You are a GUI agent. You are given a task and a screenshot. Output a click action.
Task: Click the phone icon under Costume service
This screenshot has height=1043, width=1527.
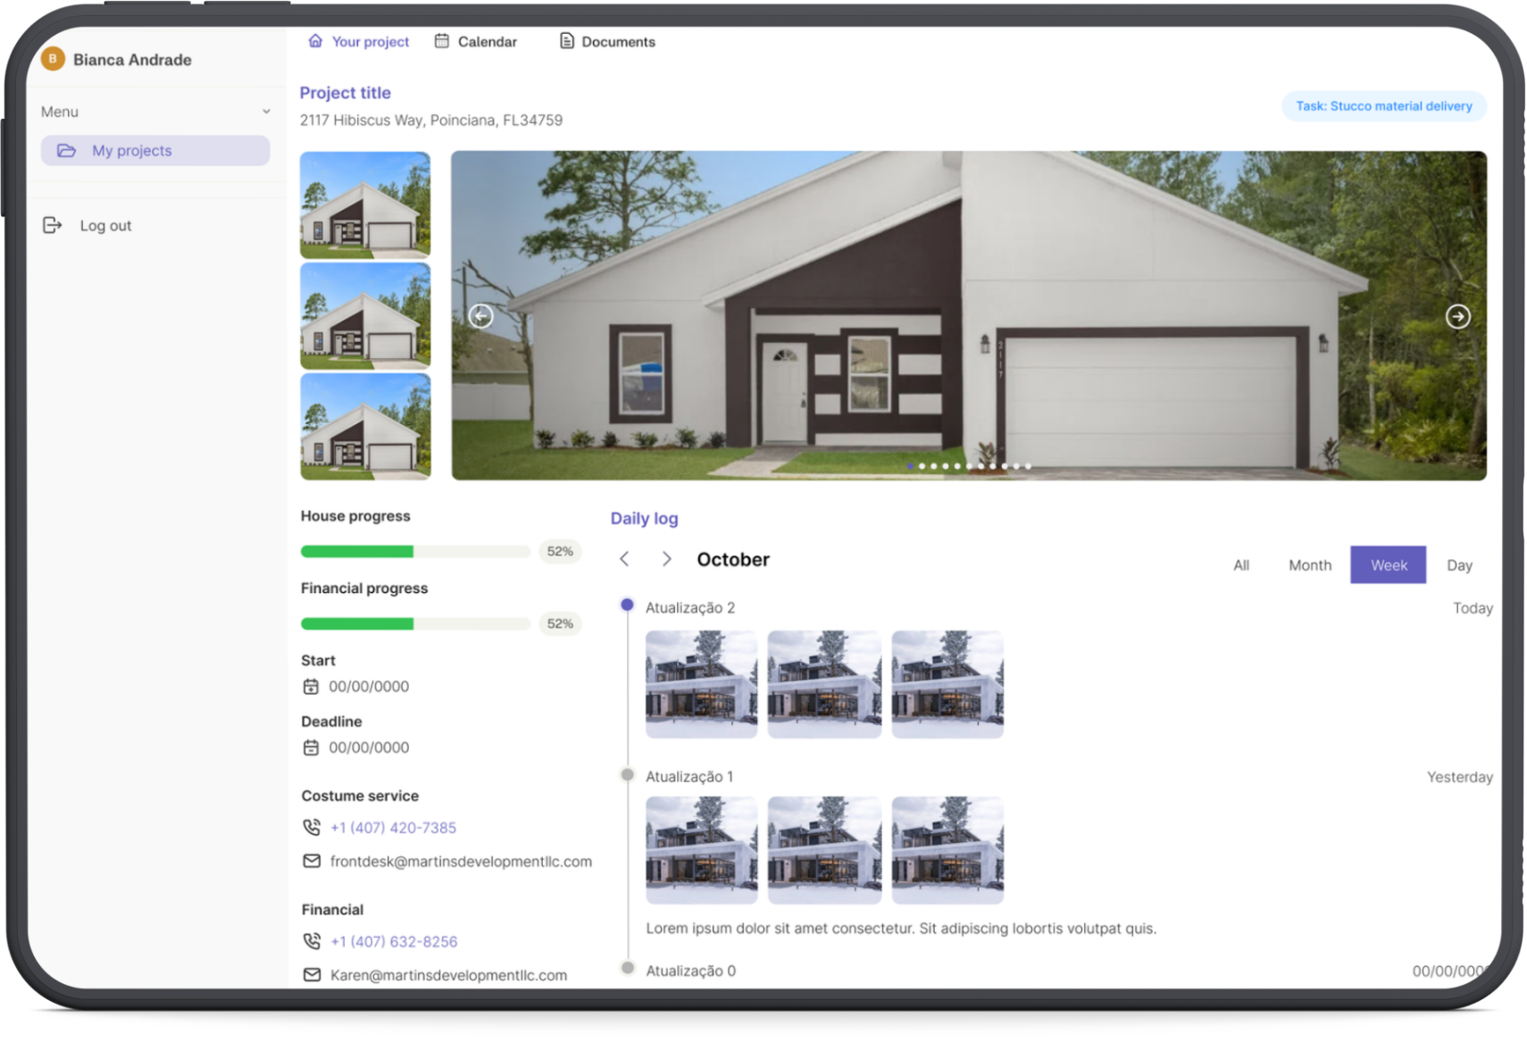point(312,828)
